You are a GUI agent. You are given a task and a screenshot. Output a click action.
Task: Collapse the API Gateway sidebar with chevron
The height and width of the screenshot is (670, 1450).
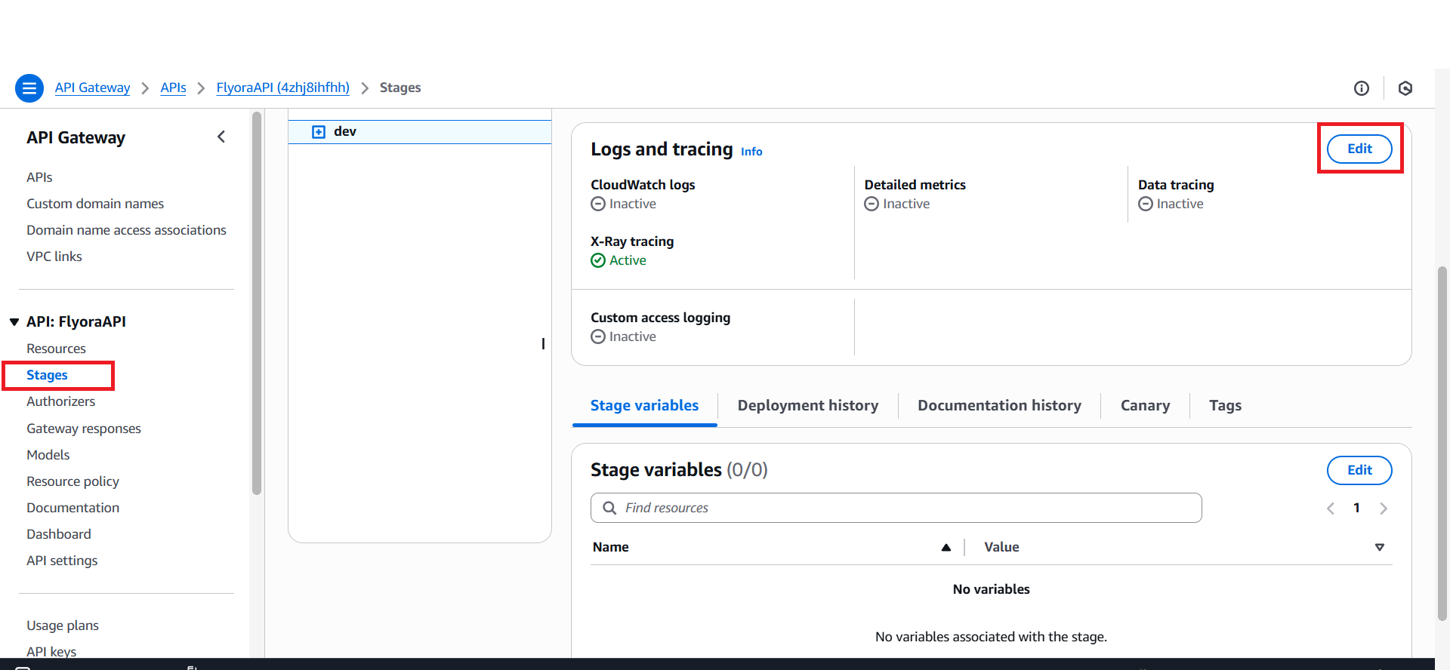click(x=221, y=137)
